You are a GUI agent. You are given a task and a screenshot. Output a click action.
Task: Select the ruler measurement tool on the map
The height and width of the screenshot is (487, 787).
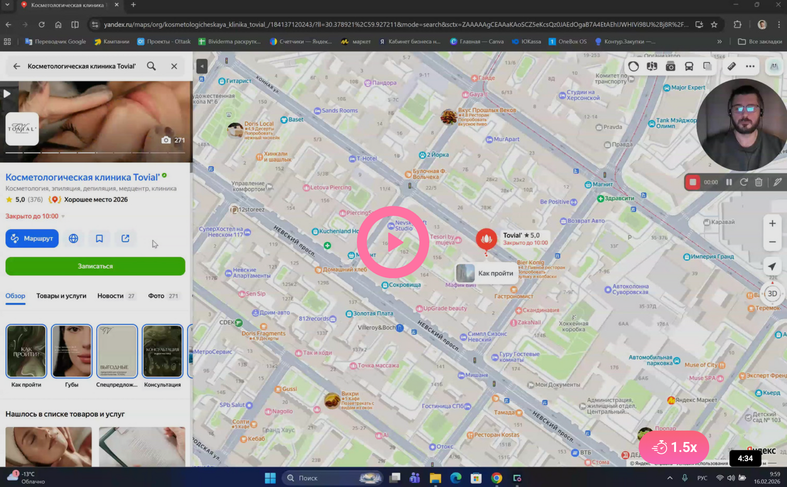(x=732, y=66)
